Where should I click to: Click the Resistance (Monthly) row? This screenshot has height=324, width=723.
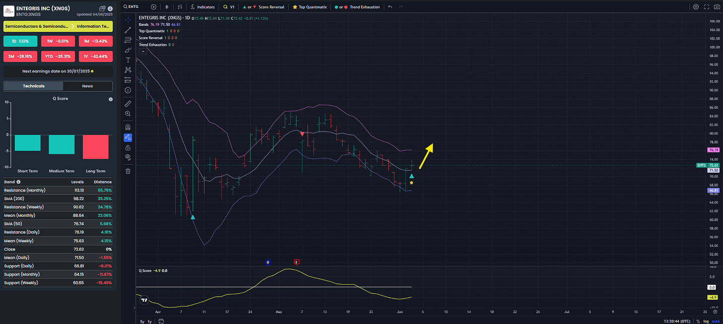point(58,190)
